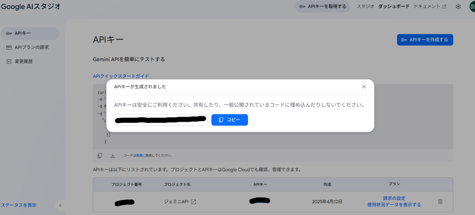Select APIキー in the sidebar
Viewport: 475px width, 215px height.
pyautogui.click(x=30, y=33)
